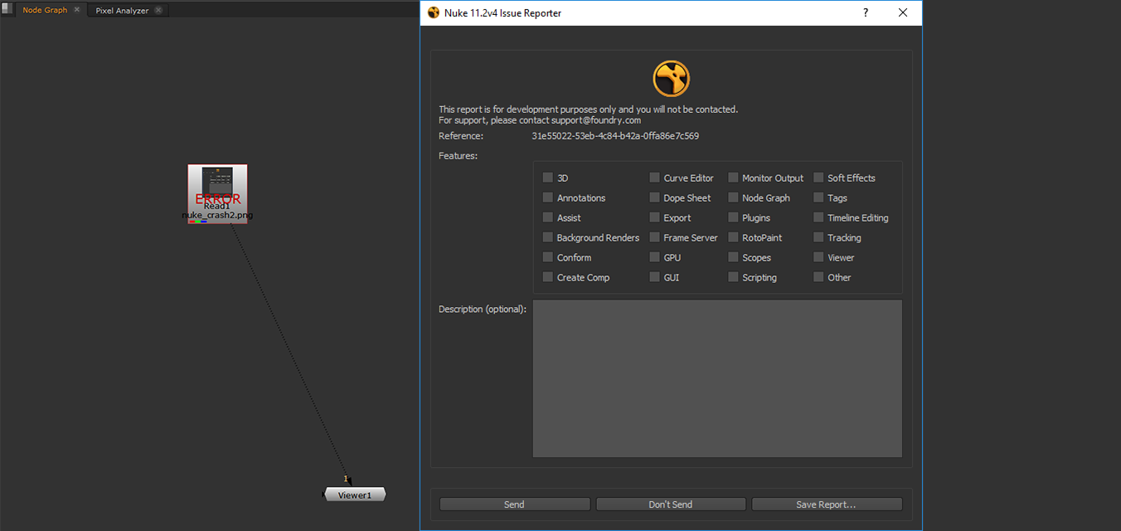Tick the Annotations checkbox
1121x531 pixels.
click(547, 197)
